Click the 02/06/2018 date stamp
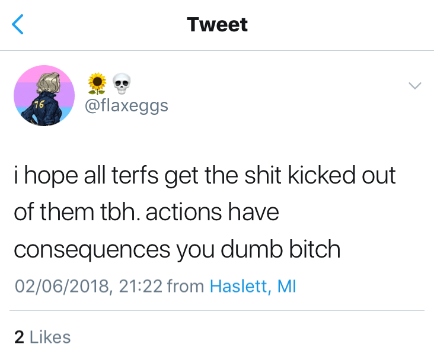 pyautogui.click(x=61, y=287)
